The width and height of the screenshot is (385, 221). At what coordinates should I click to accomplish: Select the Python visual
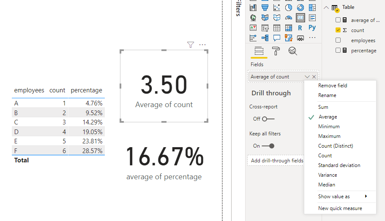click(312, 28)
